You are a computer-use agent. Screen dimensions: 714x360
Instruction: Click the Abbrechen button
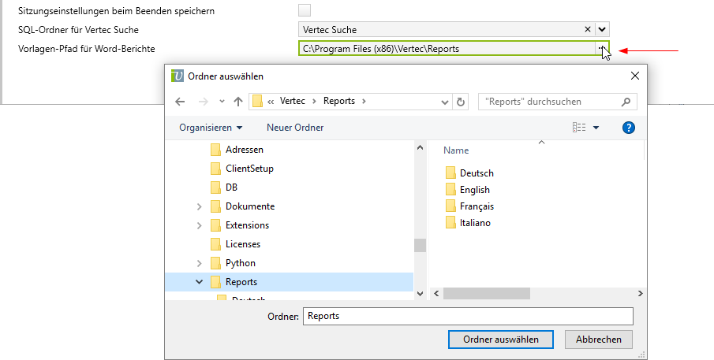coord(598,340)
